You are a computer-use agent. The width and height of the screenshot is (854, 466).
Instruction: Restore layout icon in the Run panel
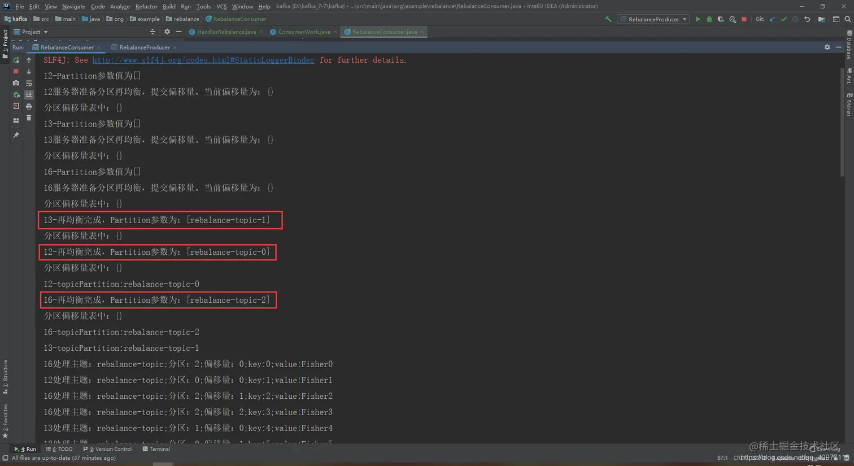(x=16, y=120)
